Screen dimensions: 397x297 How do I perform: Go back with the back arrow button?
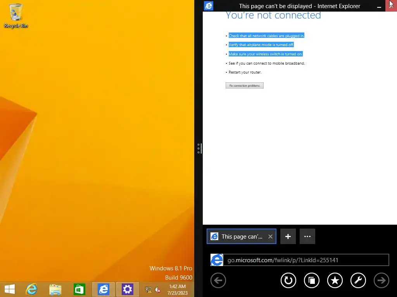pyautogui.click(x=218, y=280)
